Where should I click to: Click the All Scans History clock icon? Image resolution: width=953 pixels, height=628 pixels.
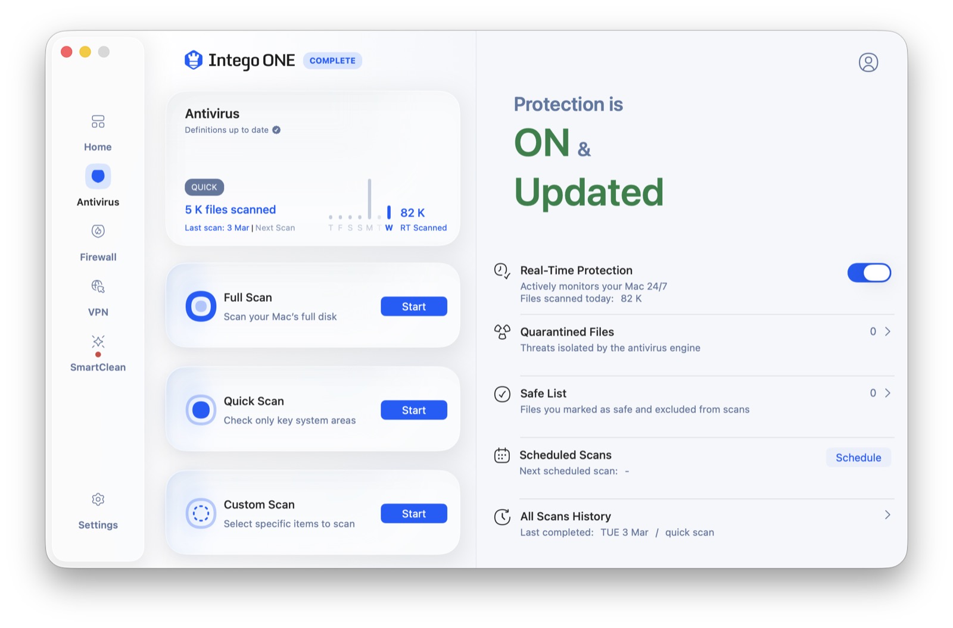[502, 517]
